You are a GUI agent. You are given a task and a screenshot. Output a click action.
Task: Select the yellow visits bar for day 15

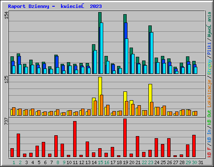(x=100, y=86)
